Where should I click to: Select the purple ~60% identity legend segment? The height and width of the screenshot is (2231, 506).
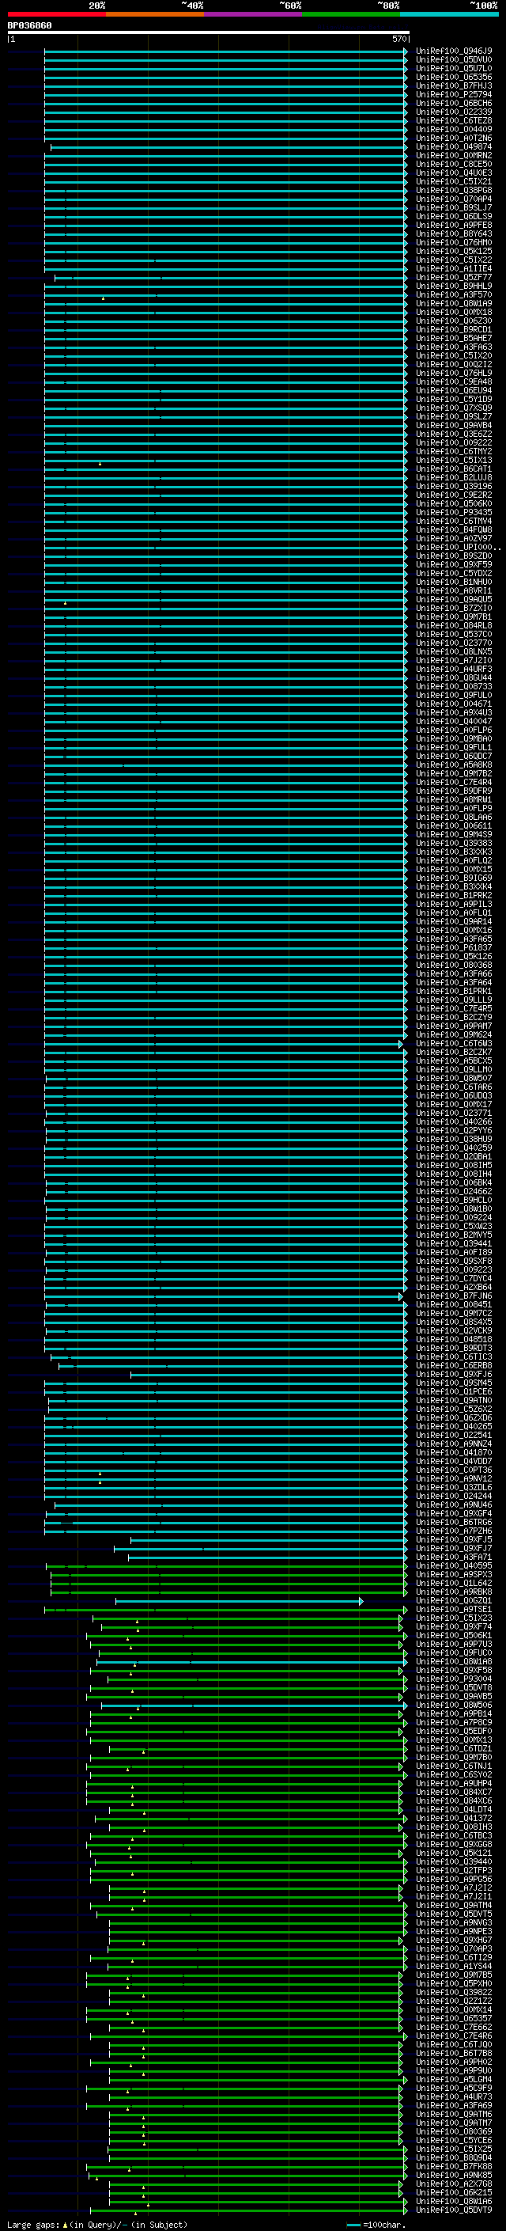click(254, 14)
